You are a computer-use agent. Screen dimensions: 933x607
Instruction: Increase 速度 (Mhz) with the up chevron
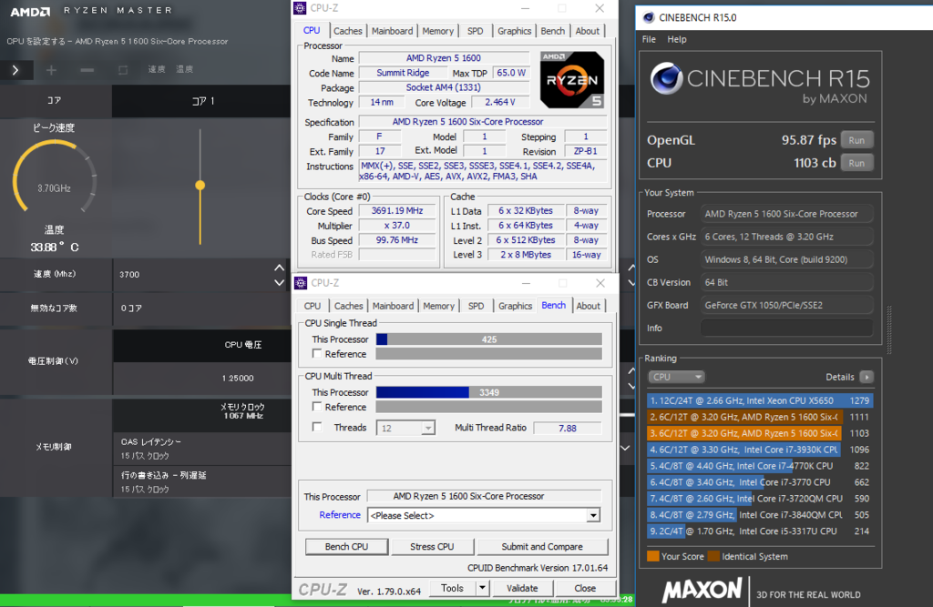279,268
